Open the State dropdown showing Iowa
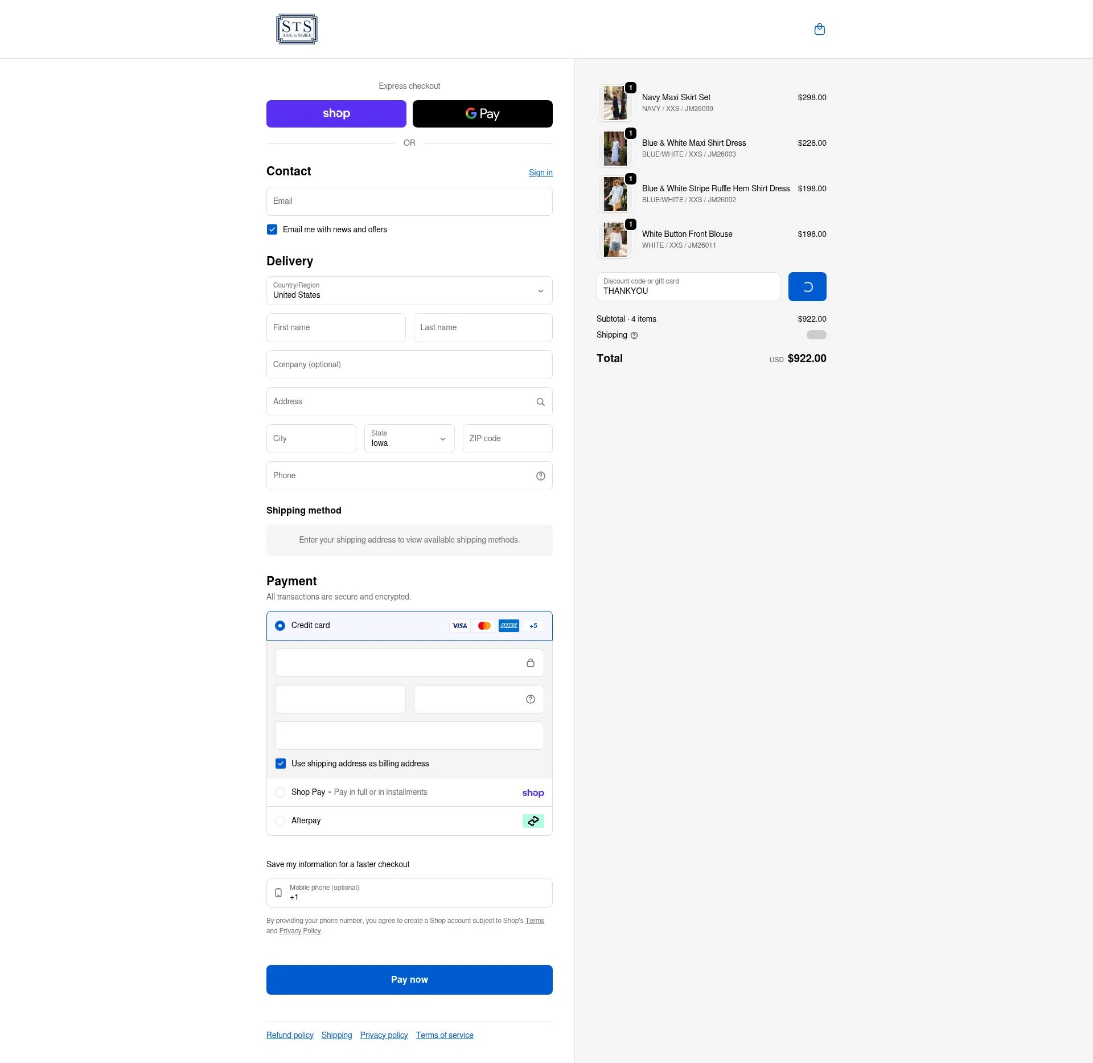Screen dimensions: 1093x1063 pyautogui.click(x=409, y=438)
